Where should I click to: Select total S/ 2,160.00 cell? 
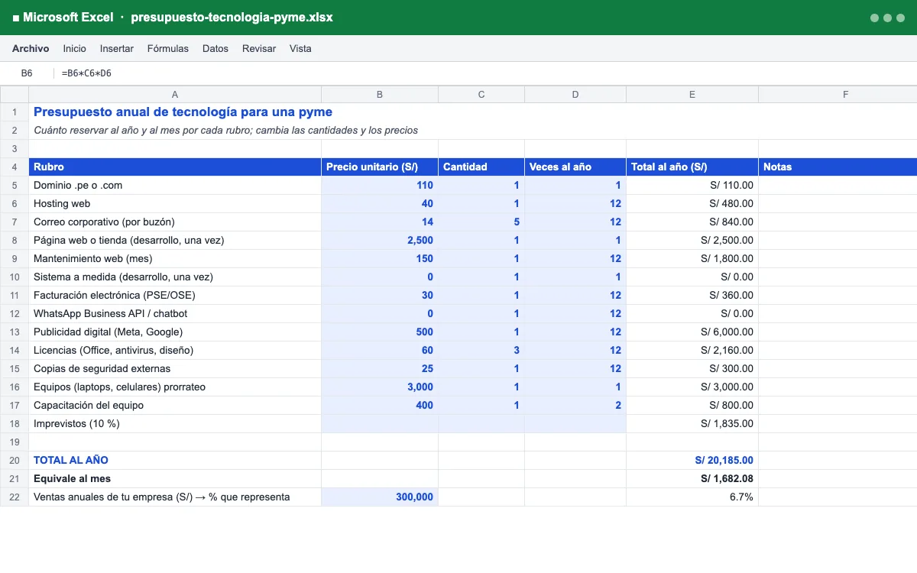(692, 350)
